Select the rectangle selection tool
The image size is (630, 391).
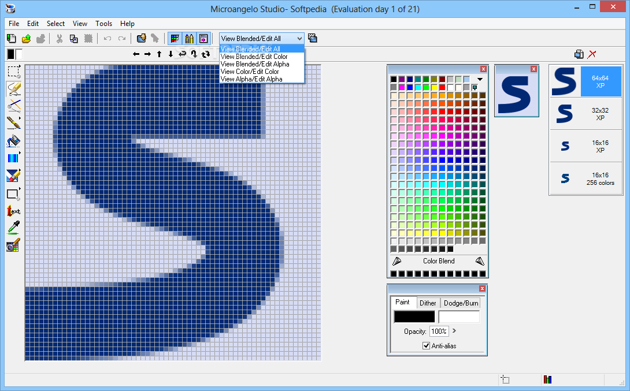pyautogui.click(x=14, y=72)
